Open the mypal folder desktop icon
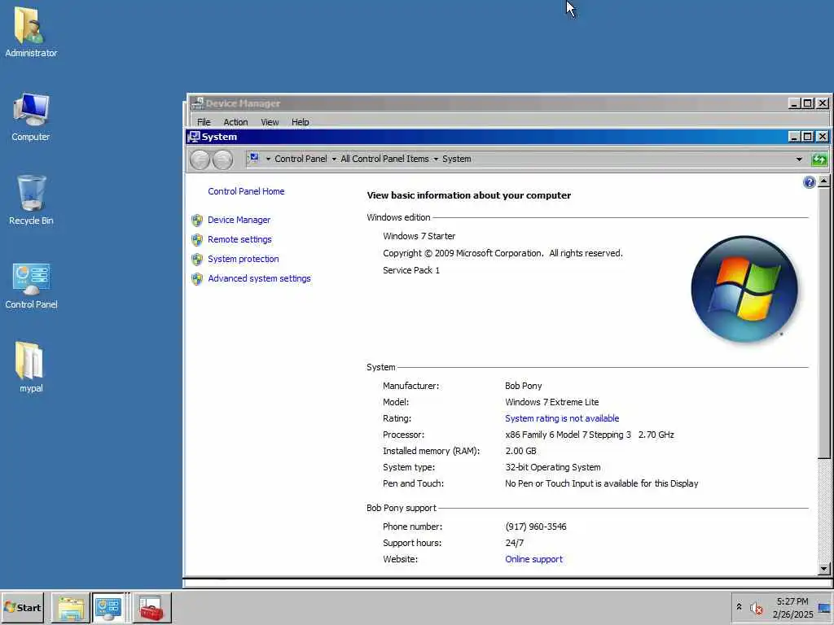This screenshot has height=625, width=834. (30, 367)
